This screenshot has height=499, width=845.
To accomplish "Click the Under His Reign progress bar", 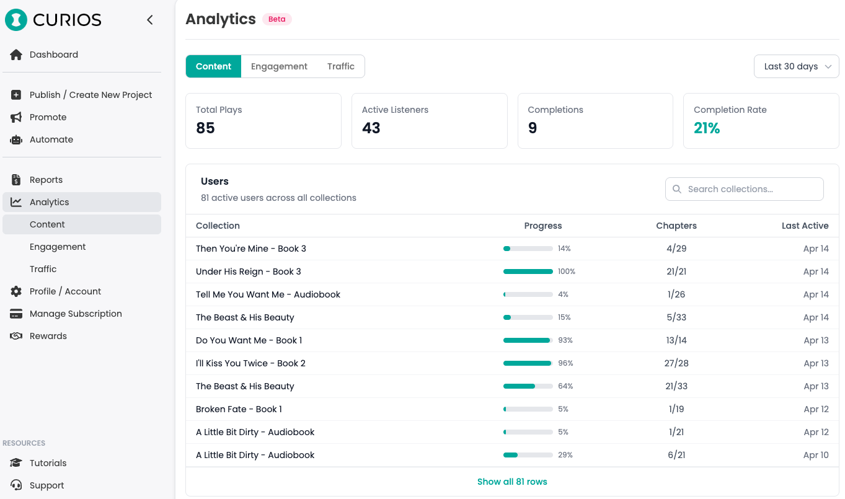I will pyautogui.click(x=528, y=272).
